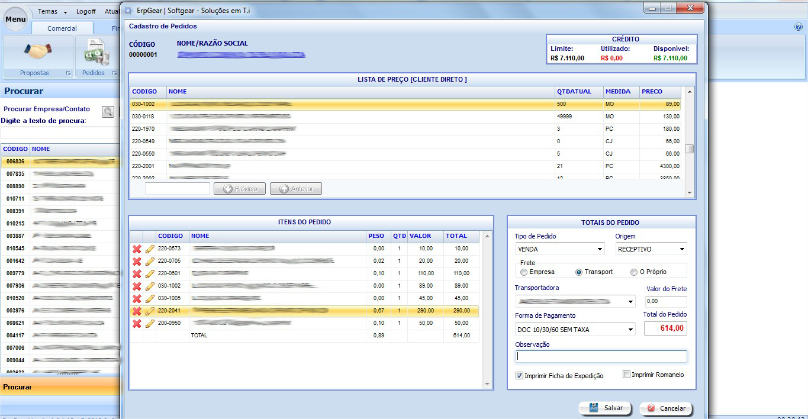Expand the Forma de Pagamento dropdown
The width and height of the screenshot is (808, 419).
630,330
